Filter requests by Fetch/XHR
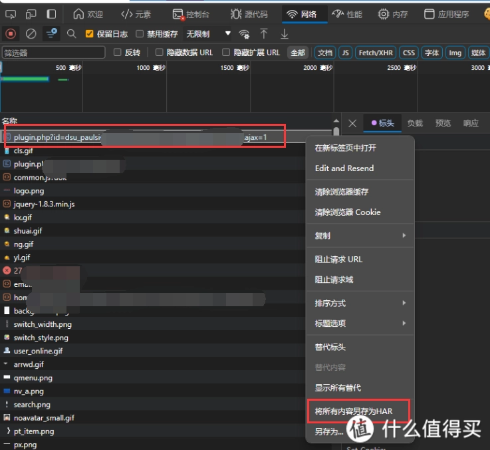 click(x=376, y=53)
